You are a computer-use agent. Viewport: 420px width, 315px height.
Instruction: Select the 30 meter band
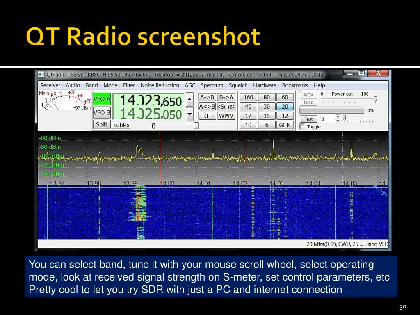pos(267,107)
